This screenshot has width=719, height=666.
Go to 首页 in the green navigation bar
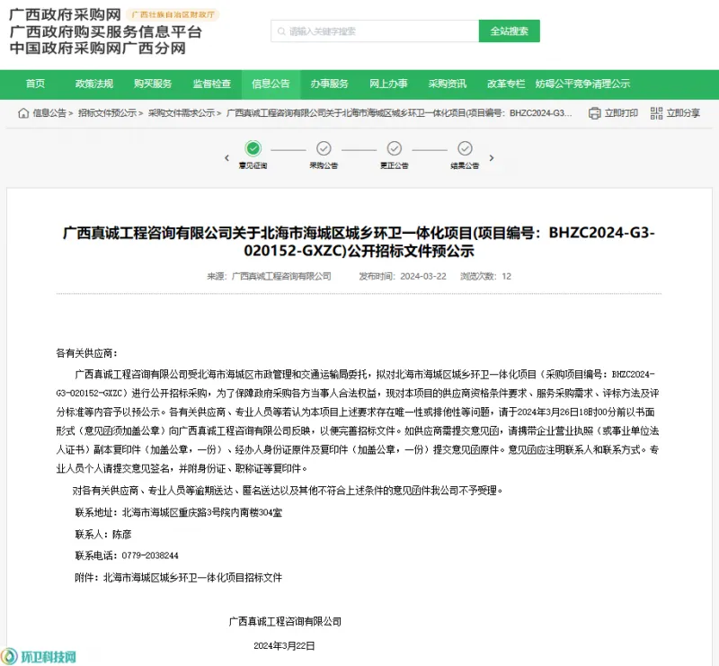pyautogui.click(x=35, y=84)
